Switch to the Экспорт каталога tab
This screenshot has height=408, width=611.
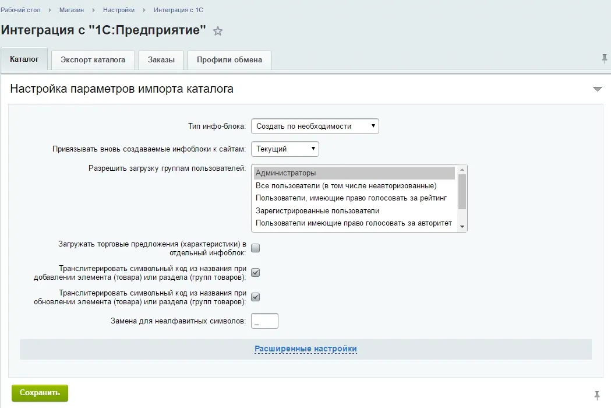[x=93, y=59]
